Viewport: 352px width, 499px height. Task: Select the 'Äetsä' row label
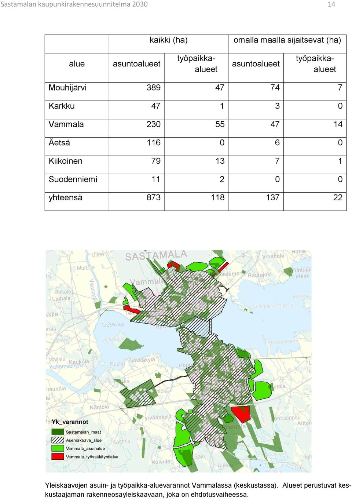[x=59, y=143]
